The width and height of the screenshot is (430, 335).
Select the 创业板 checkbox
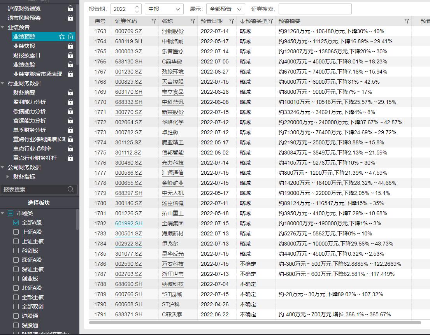[16, 279]
